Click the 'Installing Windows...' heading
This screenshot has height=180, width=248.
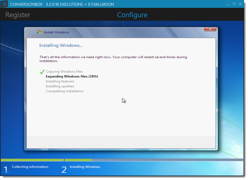click(61, 45)
